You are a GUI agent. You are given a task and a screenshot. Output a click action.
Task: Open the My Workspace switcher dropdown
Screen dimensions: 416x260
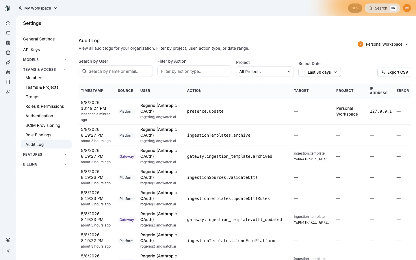tap(38, 8)
